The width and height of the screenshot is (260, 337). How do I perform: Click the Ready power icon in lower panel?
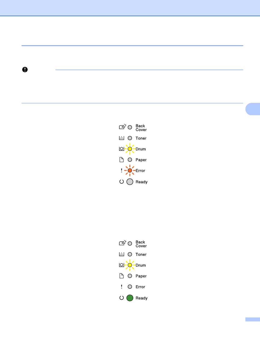click(122, 298)
